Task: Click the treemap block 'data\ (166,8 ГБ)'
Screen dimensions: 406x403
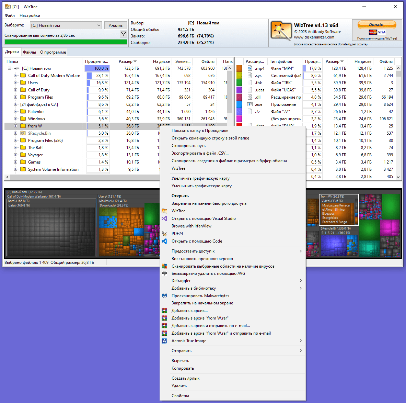Action: point(51,231)
